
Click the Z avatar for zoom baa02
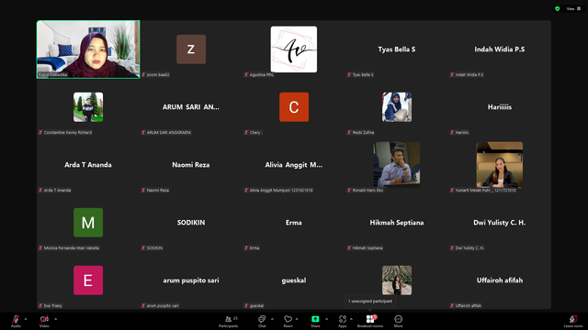[191, 49]
